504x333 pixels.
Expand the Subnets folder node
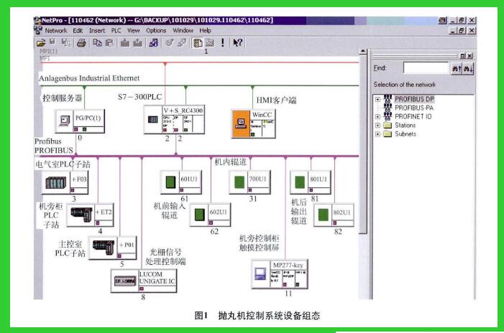[x=377, y=134]
